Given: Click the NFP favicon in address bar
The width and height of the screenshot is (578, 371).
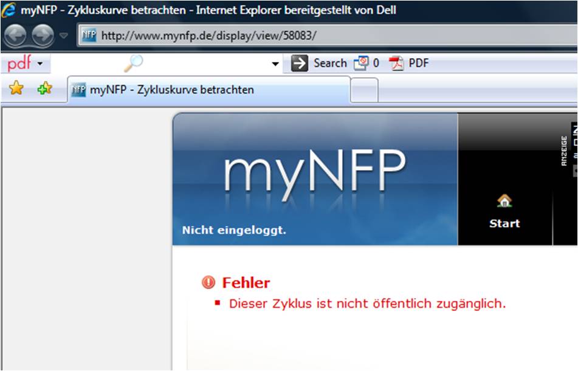Looking at the screenshot, I should coord(89,35).
